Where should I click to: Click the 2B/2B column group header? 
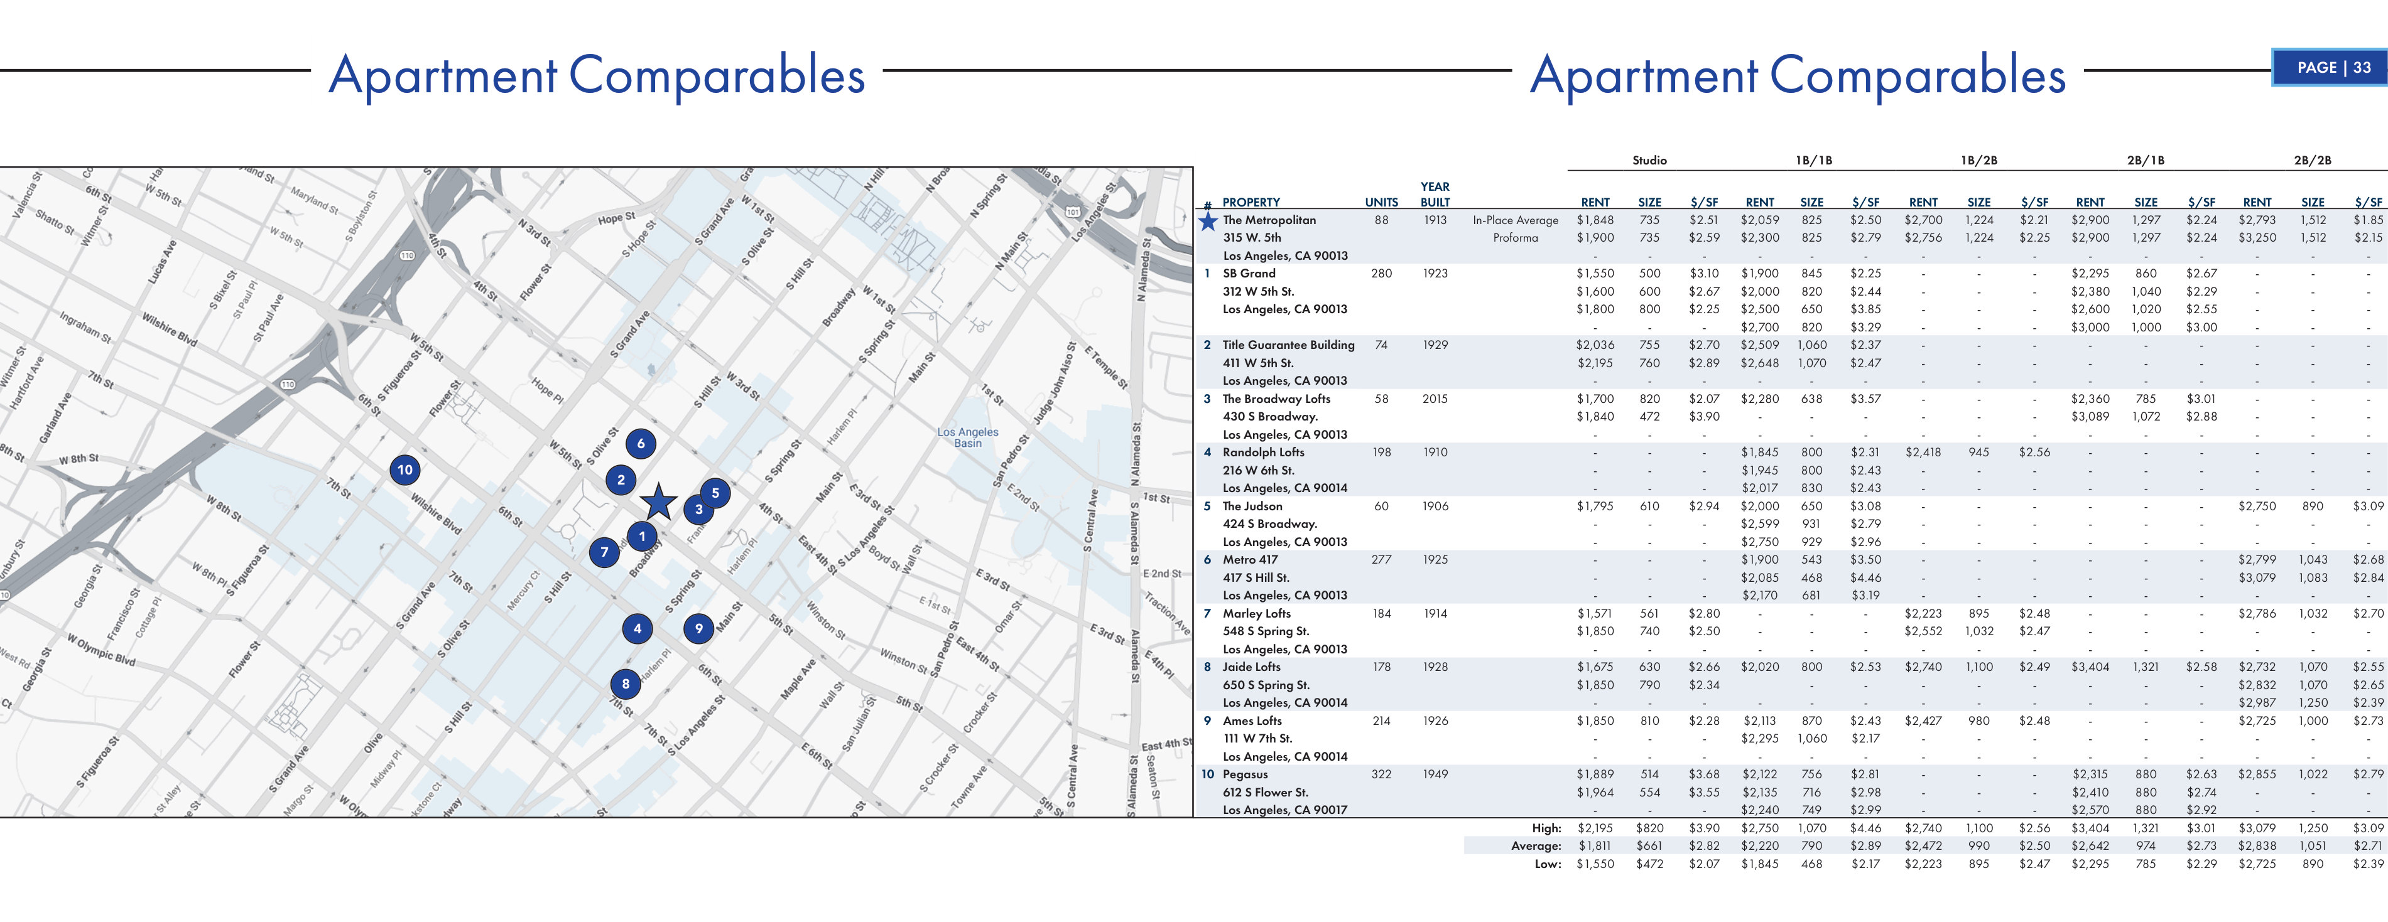pos(2312,160)
